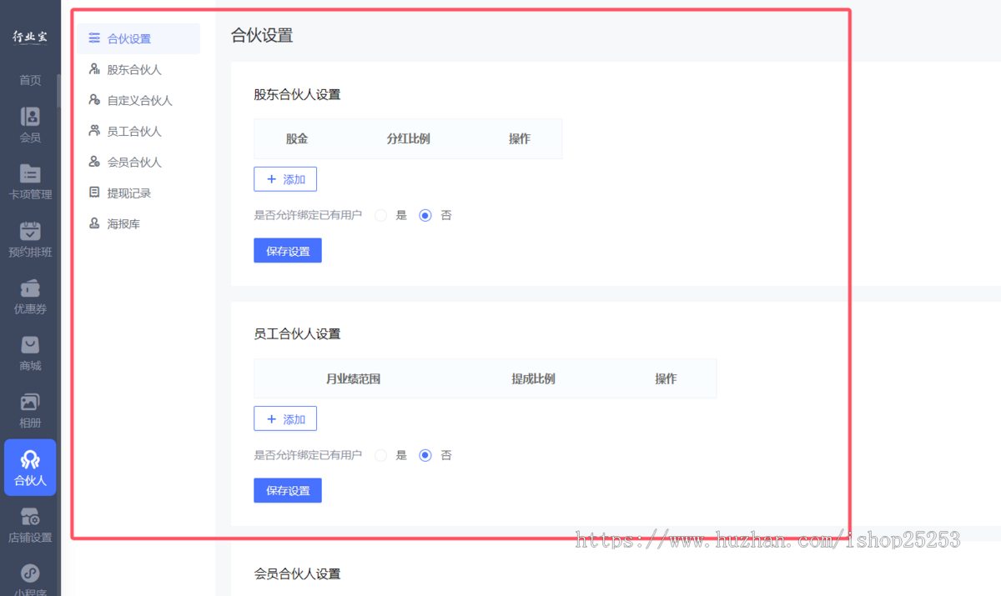Viewport: 1001px width, 596px height.
Task: Open 小程序 icon in sidebar
Action: (30, 574)
